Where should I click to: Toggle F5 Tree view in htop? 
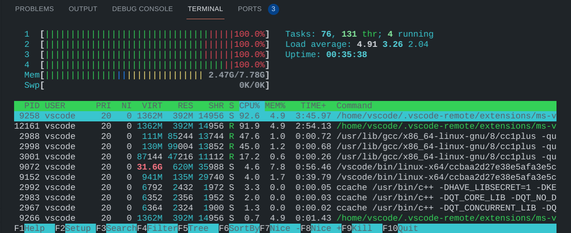[x=198, y=228]
